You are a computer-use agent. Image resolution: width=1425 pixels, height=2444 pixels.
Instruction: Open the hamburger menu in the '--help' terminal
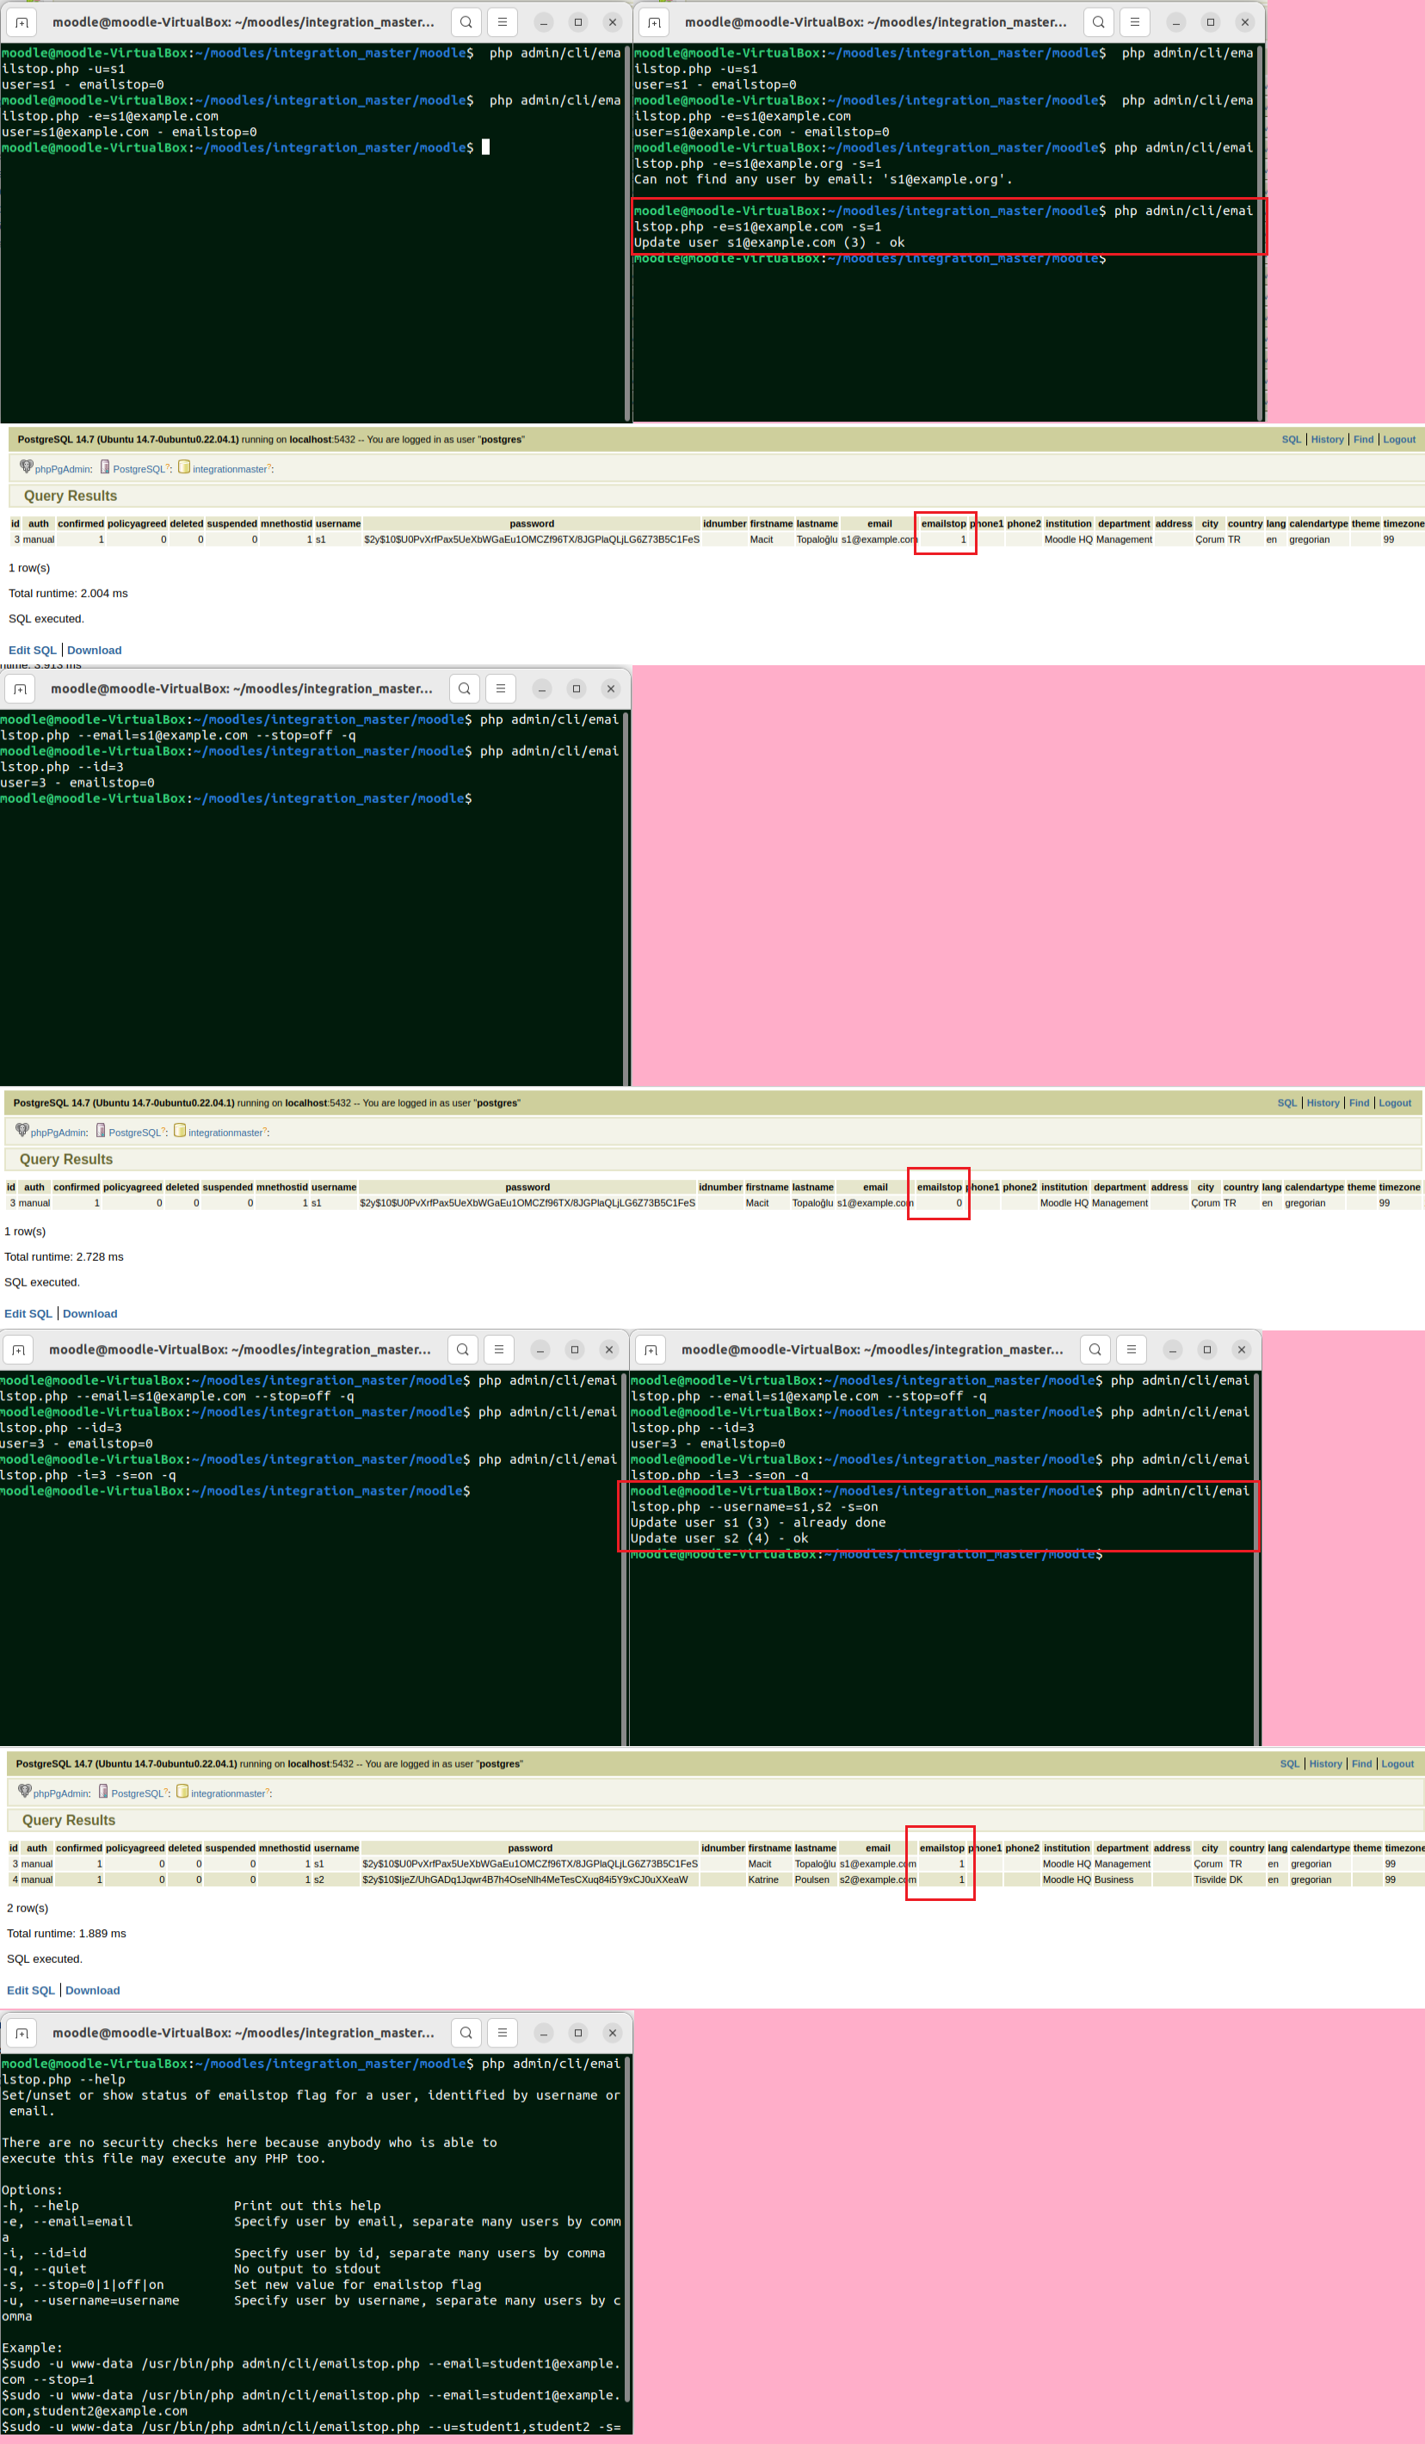502,2033
